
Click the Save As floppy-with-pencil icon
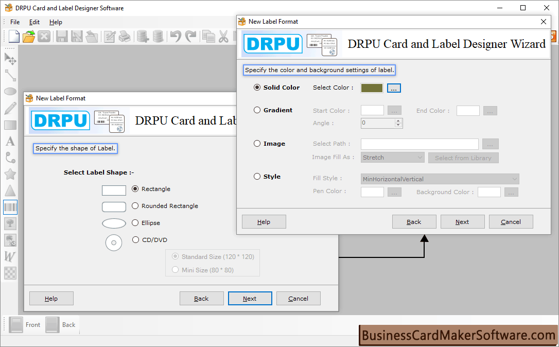tap(77, 36)
